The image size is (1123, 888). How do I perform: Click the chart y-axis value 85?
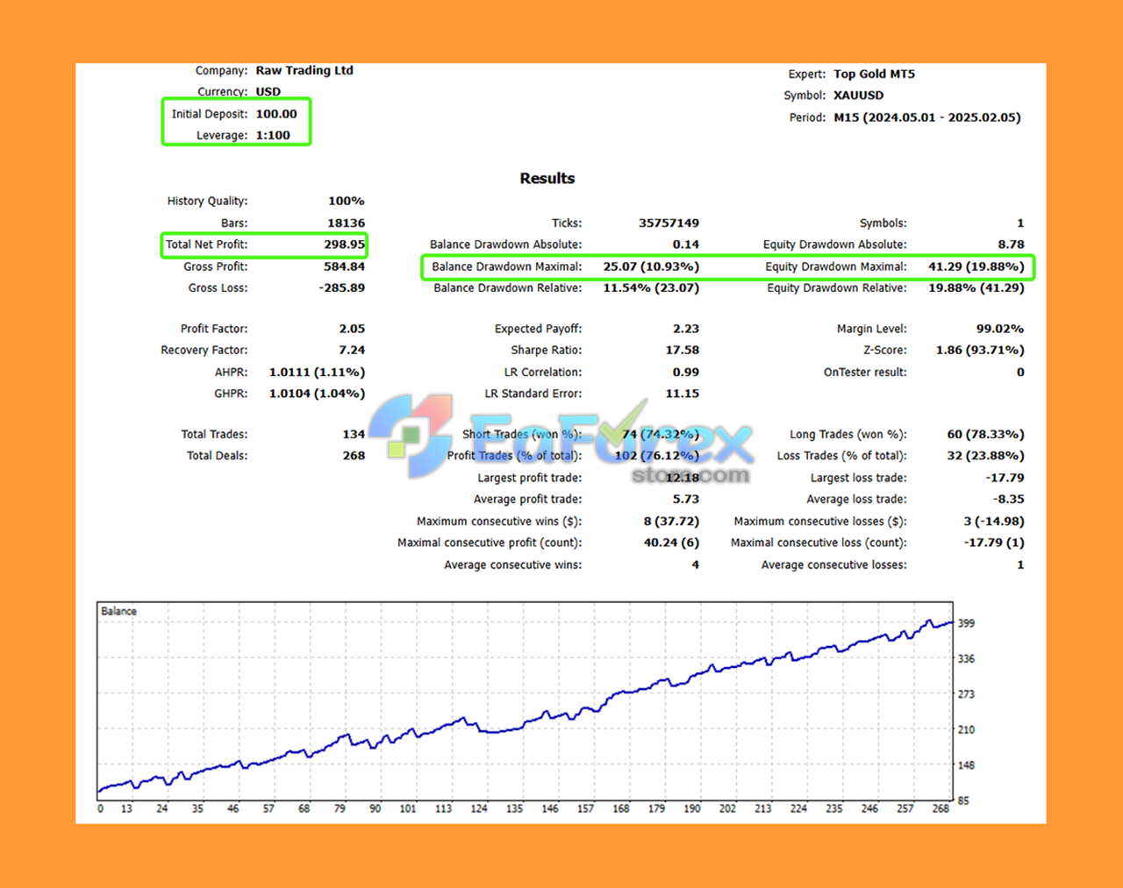coord(963,800)
